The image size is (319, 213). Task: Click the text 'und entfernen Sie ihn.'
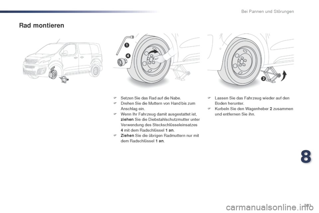click(x=235, y=114)
